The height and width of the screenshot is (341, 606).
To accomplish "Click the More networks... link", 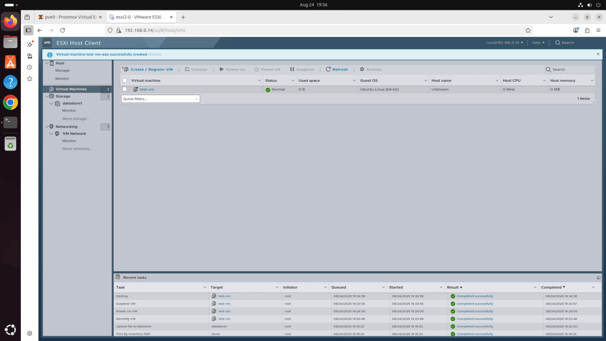I will pyautogui.click(x=77, y=149).
